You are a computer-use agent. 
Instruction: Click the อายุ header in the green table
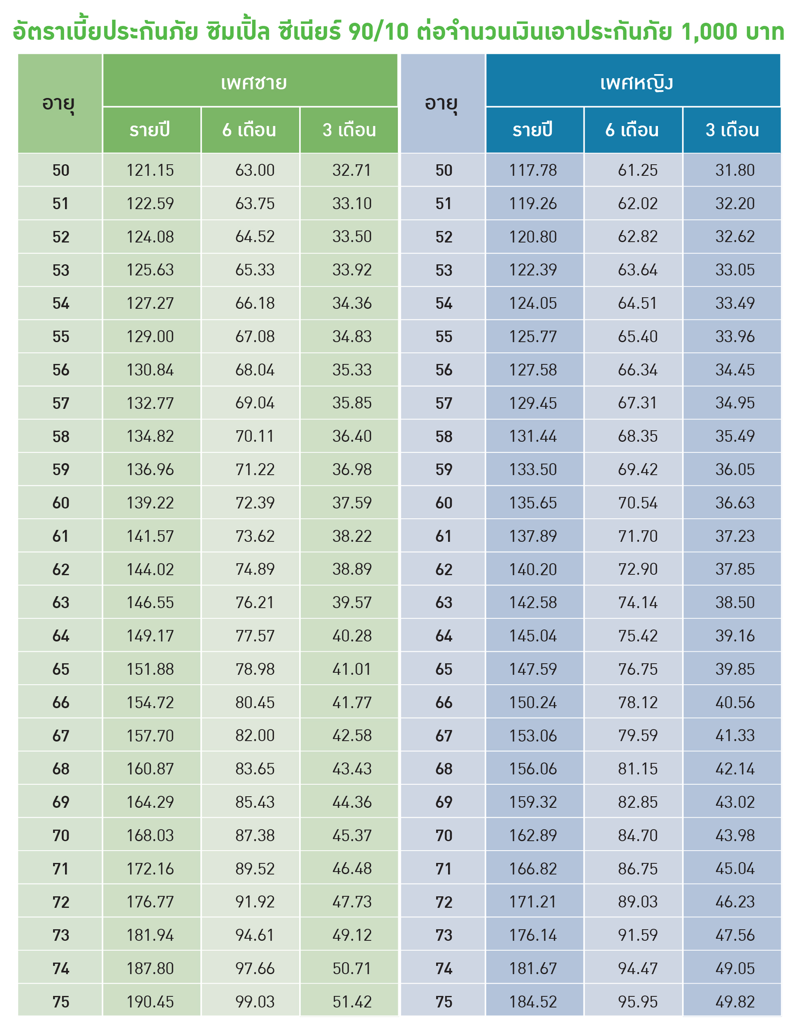pyautogui.click(x=59, y=104)
